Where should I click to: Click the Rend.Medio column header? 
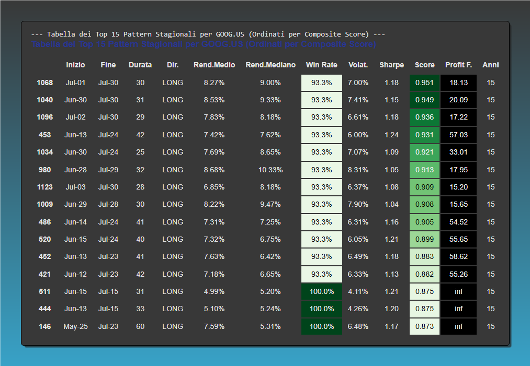pyautogui.click(x=215, y=65)
